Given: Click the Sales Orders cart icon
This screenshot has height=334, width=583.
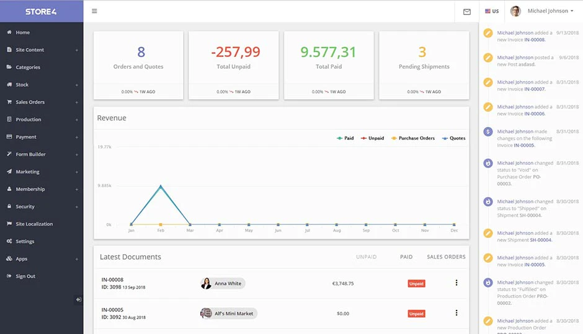Looking at the screenshot, I should [x=9, y=102].
